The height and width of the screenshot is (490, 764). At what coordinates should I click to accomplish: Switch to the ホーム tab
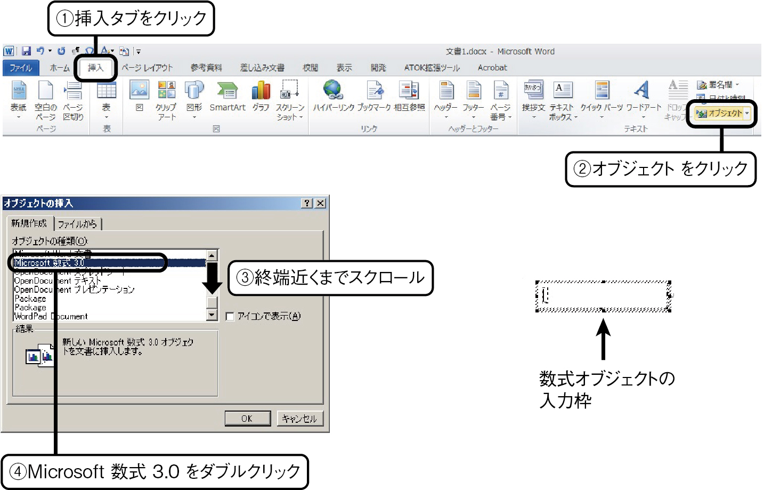click(60, 68)
